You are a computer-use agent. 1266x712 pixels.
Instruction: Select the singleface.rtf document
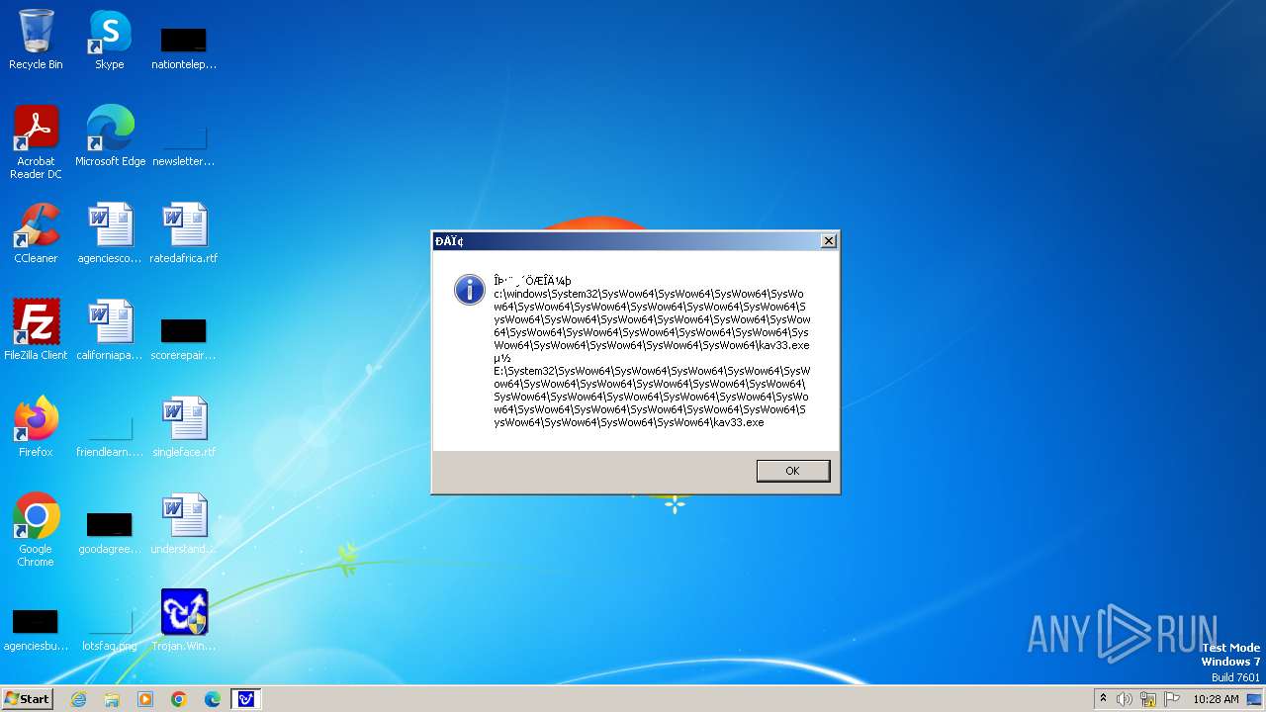[x=184, y=427]
